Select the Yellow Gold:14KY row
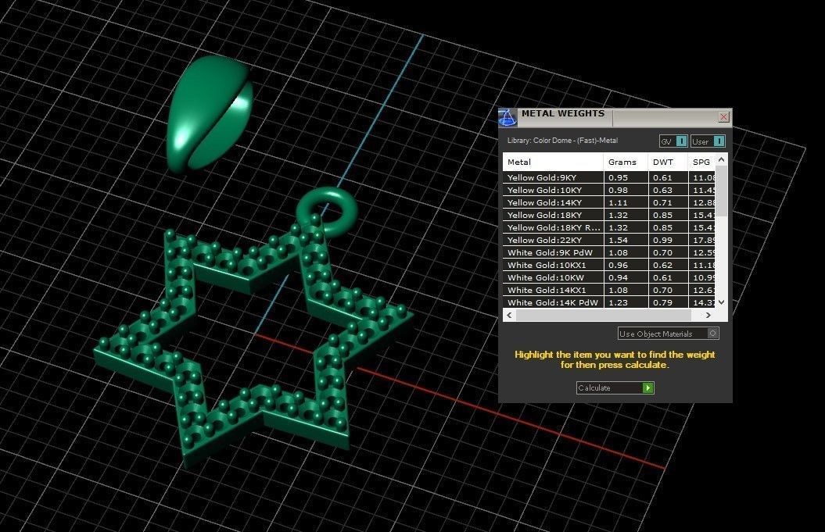 (609, 202)
